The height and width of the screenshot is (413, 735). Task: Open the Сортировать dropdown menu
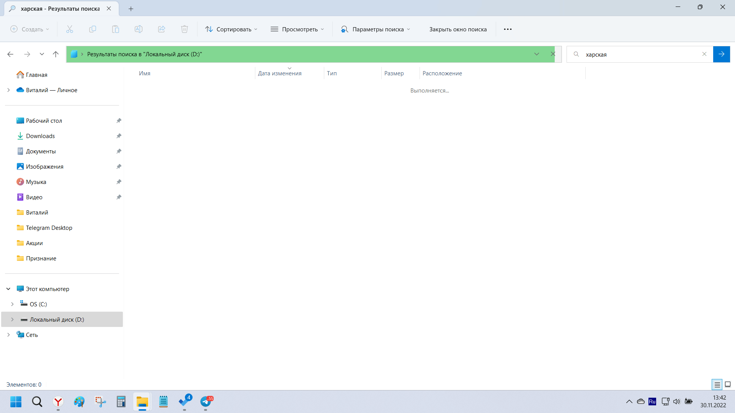click(x=232, y=29)
